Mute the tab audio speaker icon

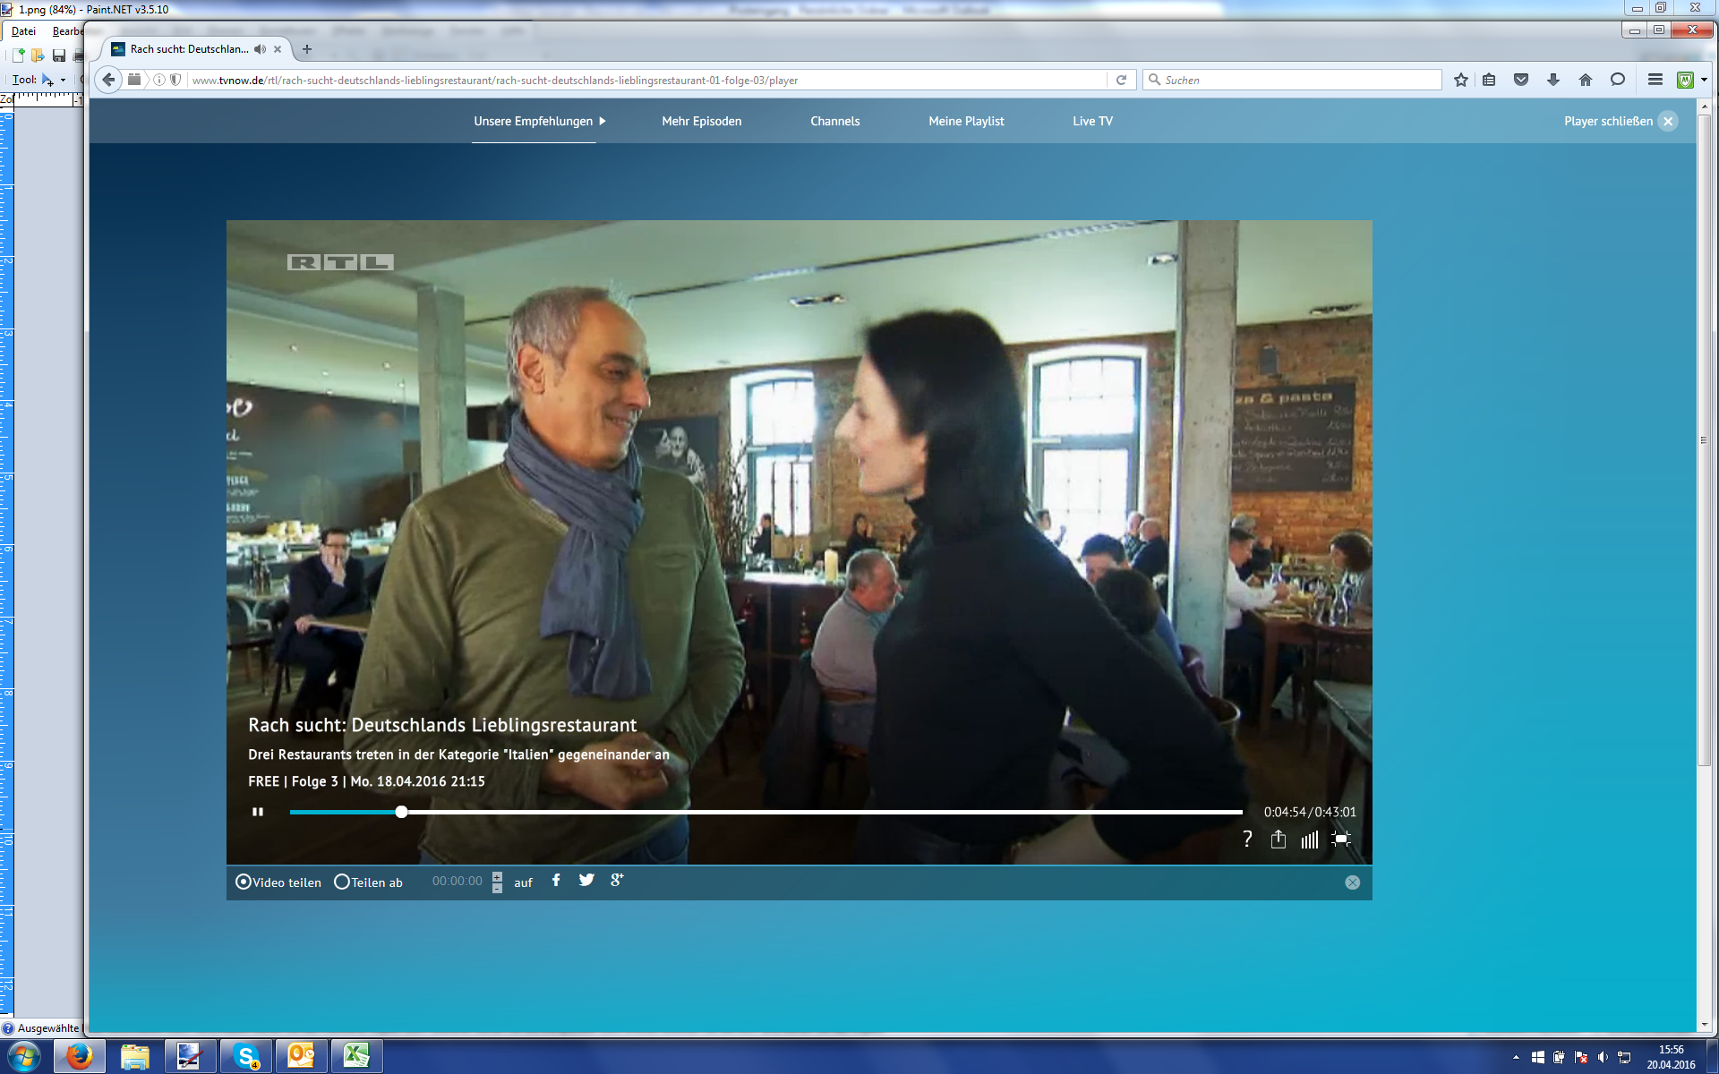(260, 49)
